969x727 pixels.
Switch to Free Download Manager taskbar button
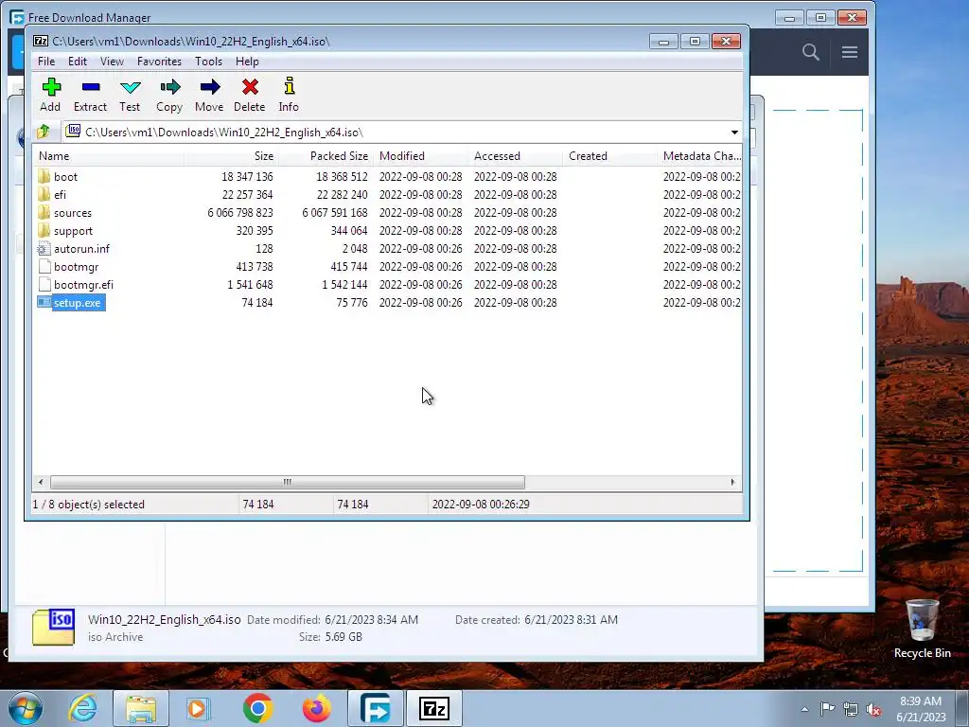pos(376,708)
